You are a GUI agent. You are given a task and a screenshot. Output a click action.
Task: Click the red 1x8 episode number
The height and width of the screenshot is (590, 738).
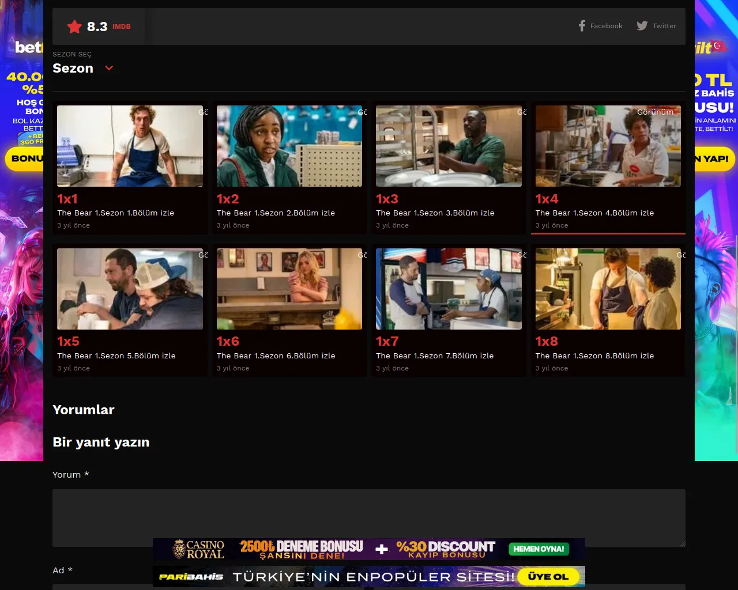(x=547, y=341)
